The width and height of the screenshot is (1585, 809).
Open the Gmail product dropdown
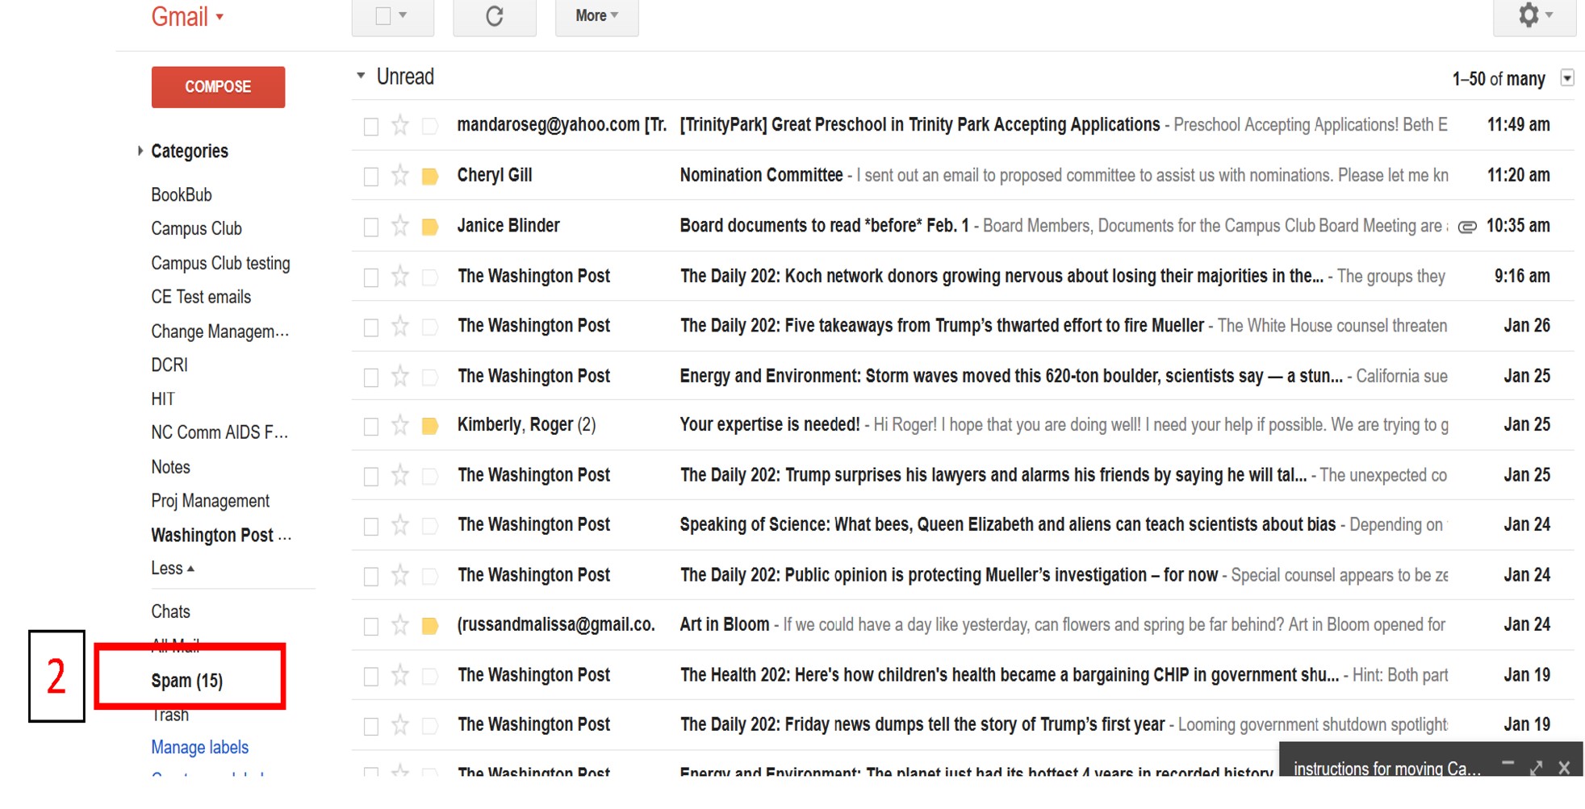187,16
